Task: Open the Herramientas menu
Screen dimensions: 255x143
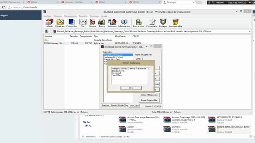Action: point(70,16)
